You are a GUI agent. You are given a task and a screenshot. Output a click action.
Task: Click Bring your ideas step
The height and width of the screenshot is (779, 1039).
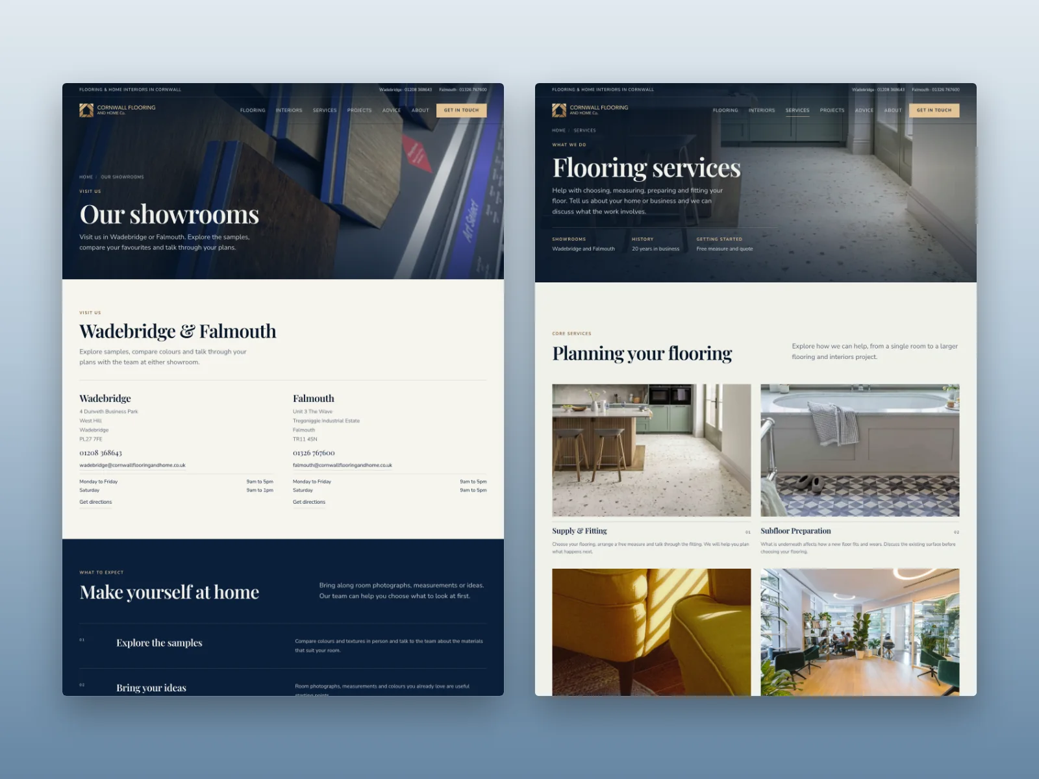(151, 687)
